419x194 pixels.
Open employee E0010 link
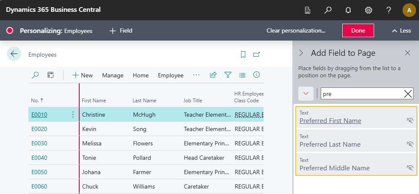pos(39,115)
